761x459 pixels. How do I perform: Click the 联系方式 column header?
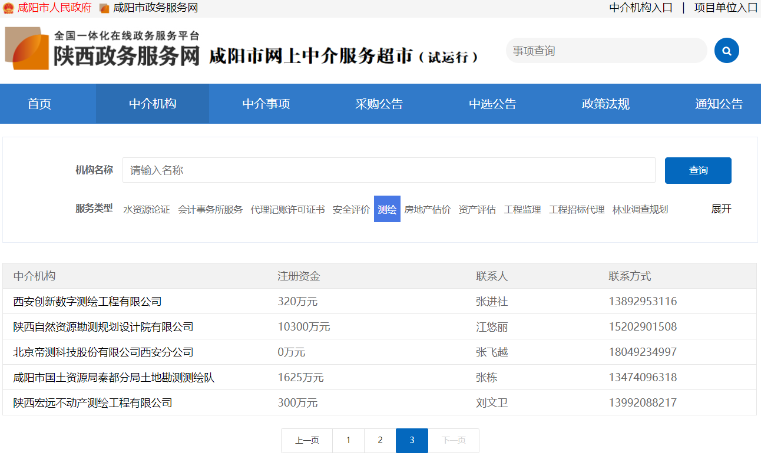coord(630,276)
